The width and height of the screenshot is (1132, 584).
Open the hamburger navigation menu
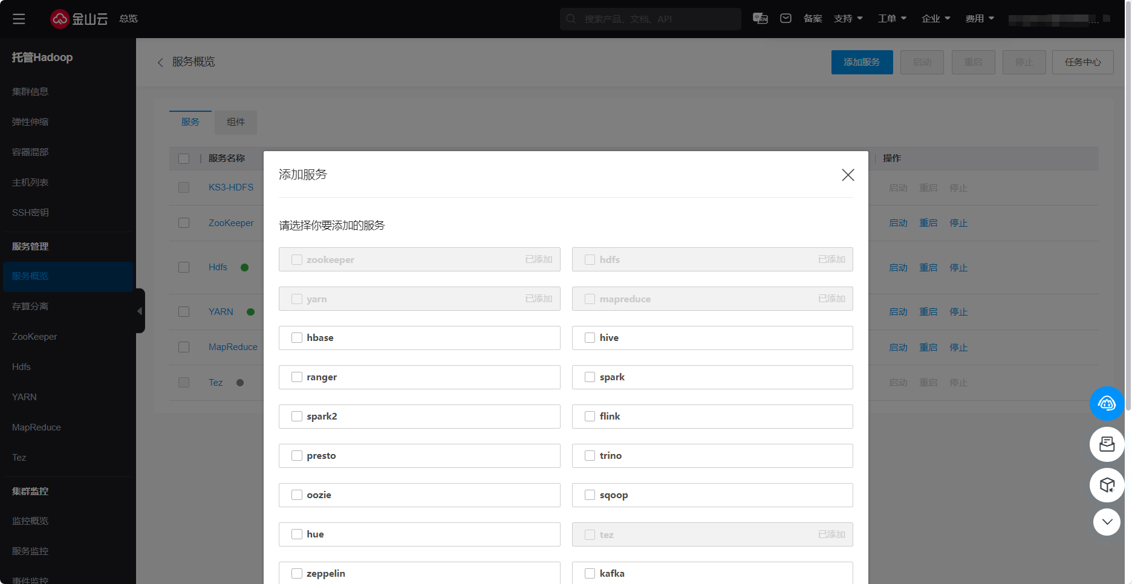pyautogui.click(x=19, y=19)
